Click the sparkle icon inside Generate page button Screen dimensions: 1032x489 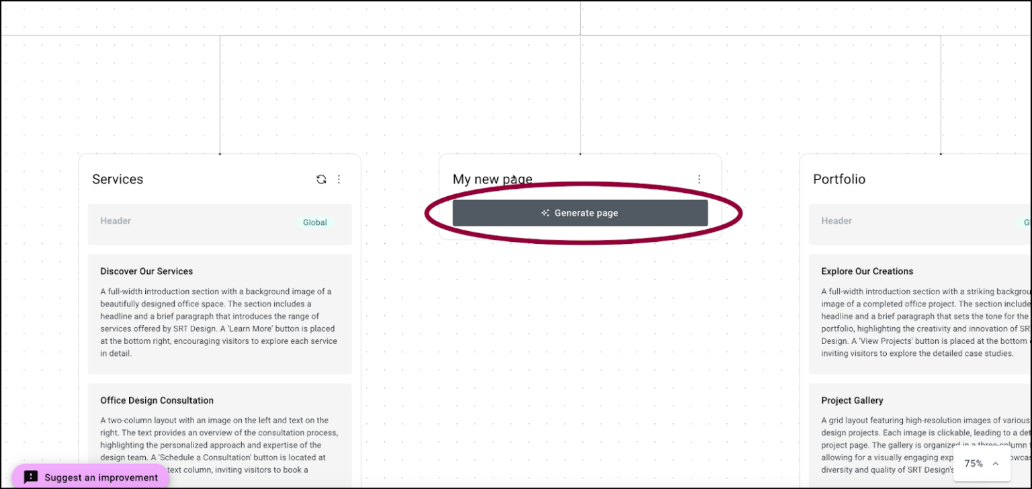coord(546,212)
